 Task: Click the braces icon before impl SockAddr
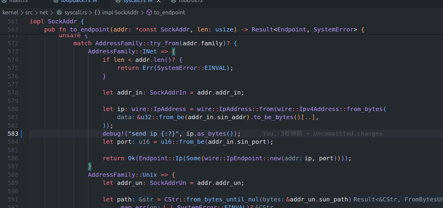click(97, 13)
